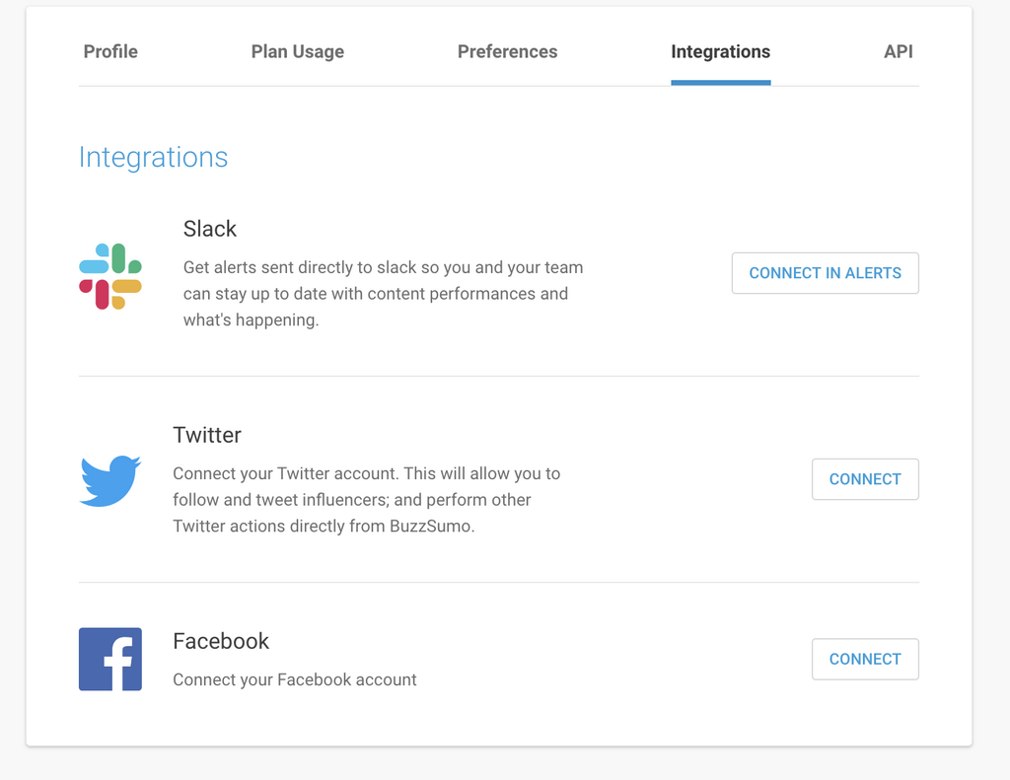Click the Slack integration title
Screen dimensions: 1010x780
pyautogui.click(x=210, y=229)
